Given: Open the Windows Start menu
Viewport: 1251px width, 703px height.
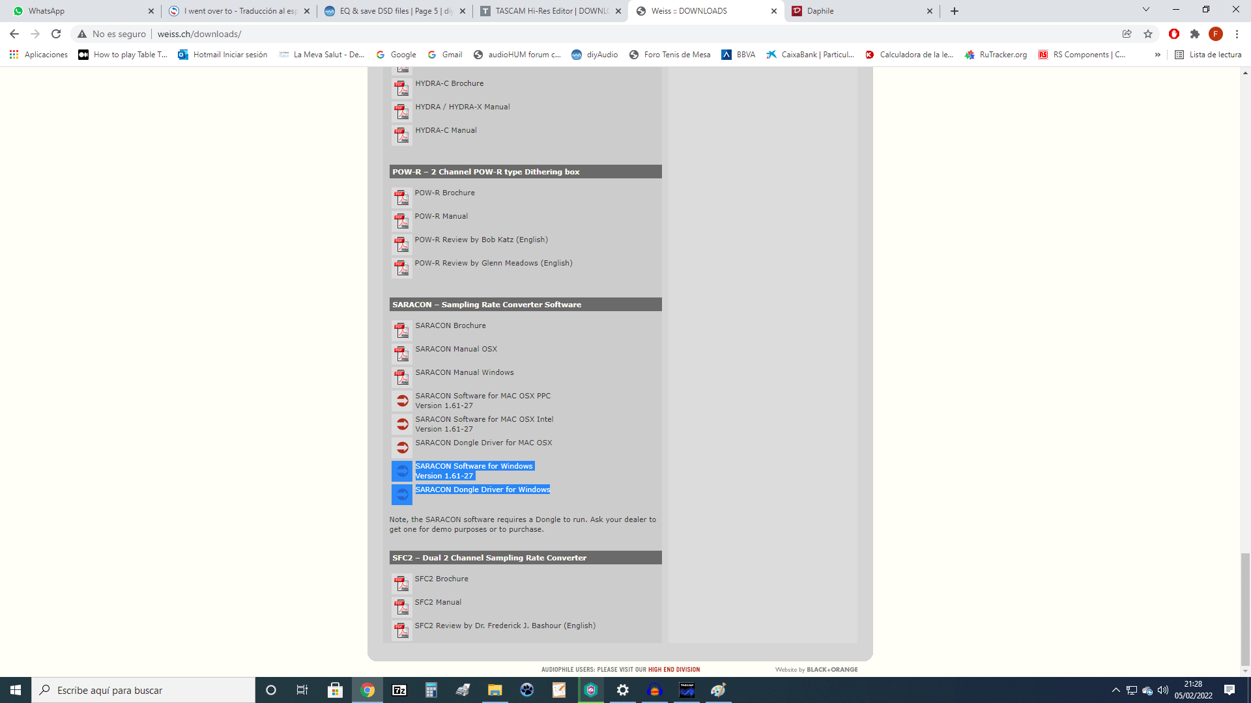Looking at the screenshot, I should [16, 690].
